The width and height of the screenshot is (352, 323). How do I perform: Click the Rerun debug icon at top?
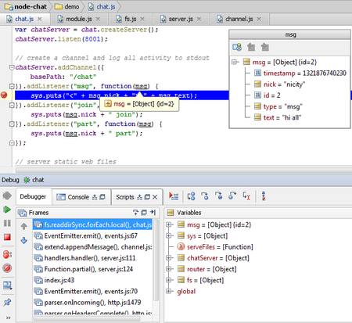click(x=7, y=196)
